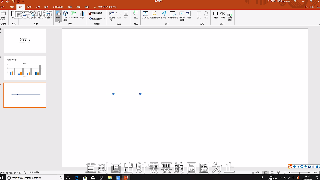The height and width of the screenshot is (180, 320).
Task: Click the left blue handle on the line
Action: [114, 94]
